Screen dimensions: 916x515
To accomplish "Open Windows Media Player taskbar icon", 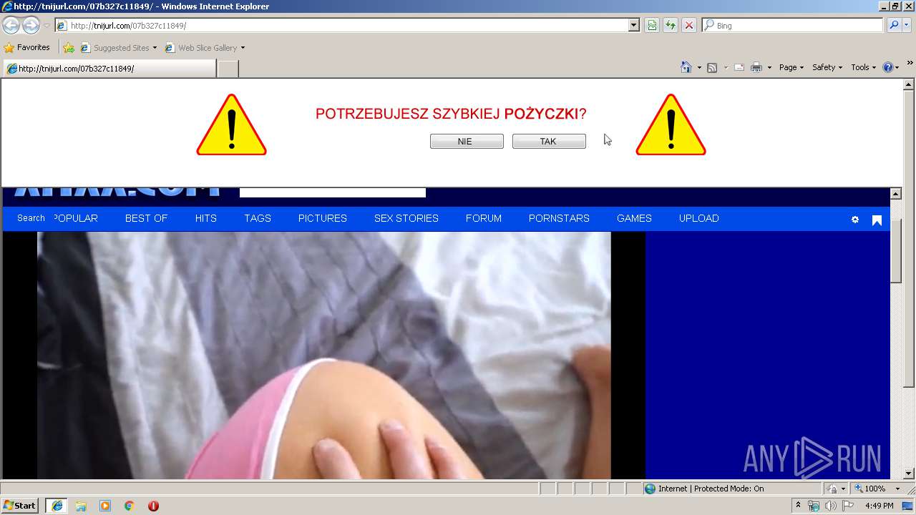I will 105,506.
